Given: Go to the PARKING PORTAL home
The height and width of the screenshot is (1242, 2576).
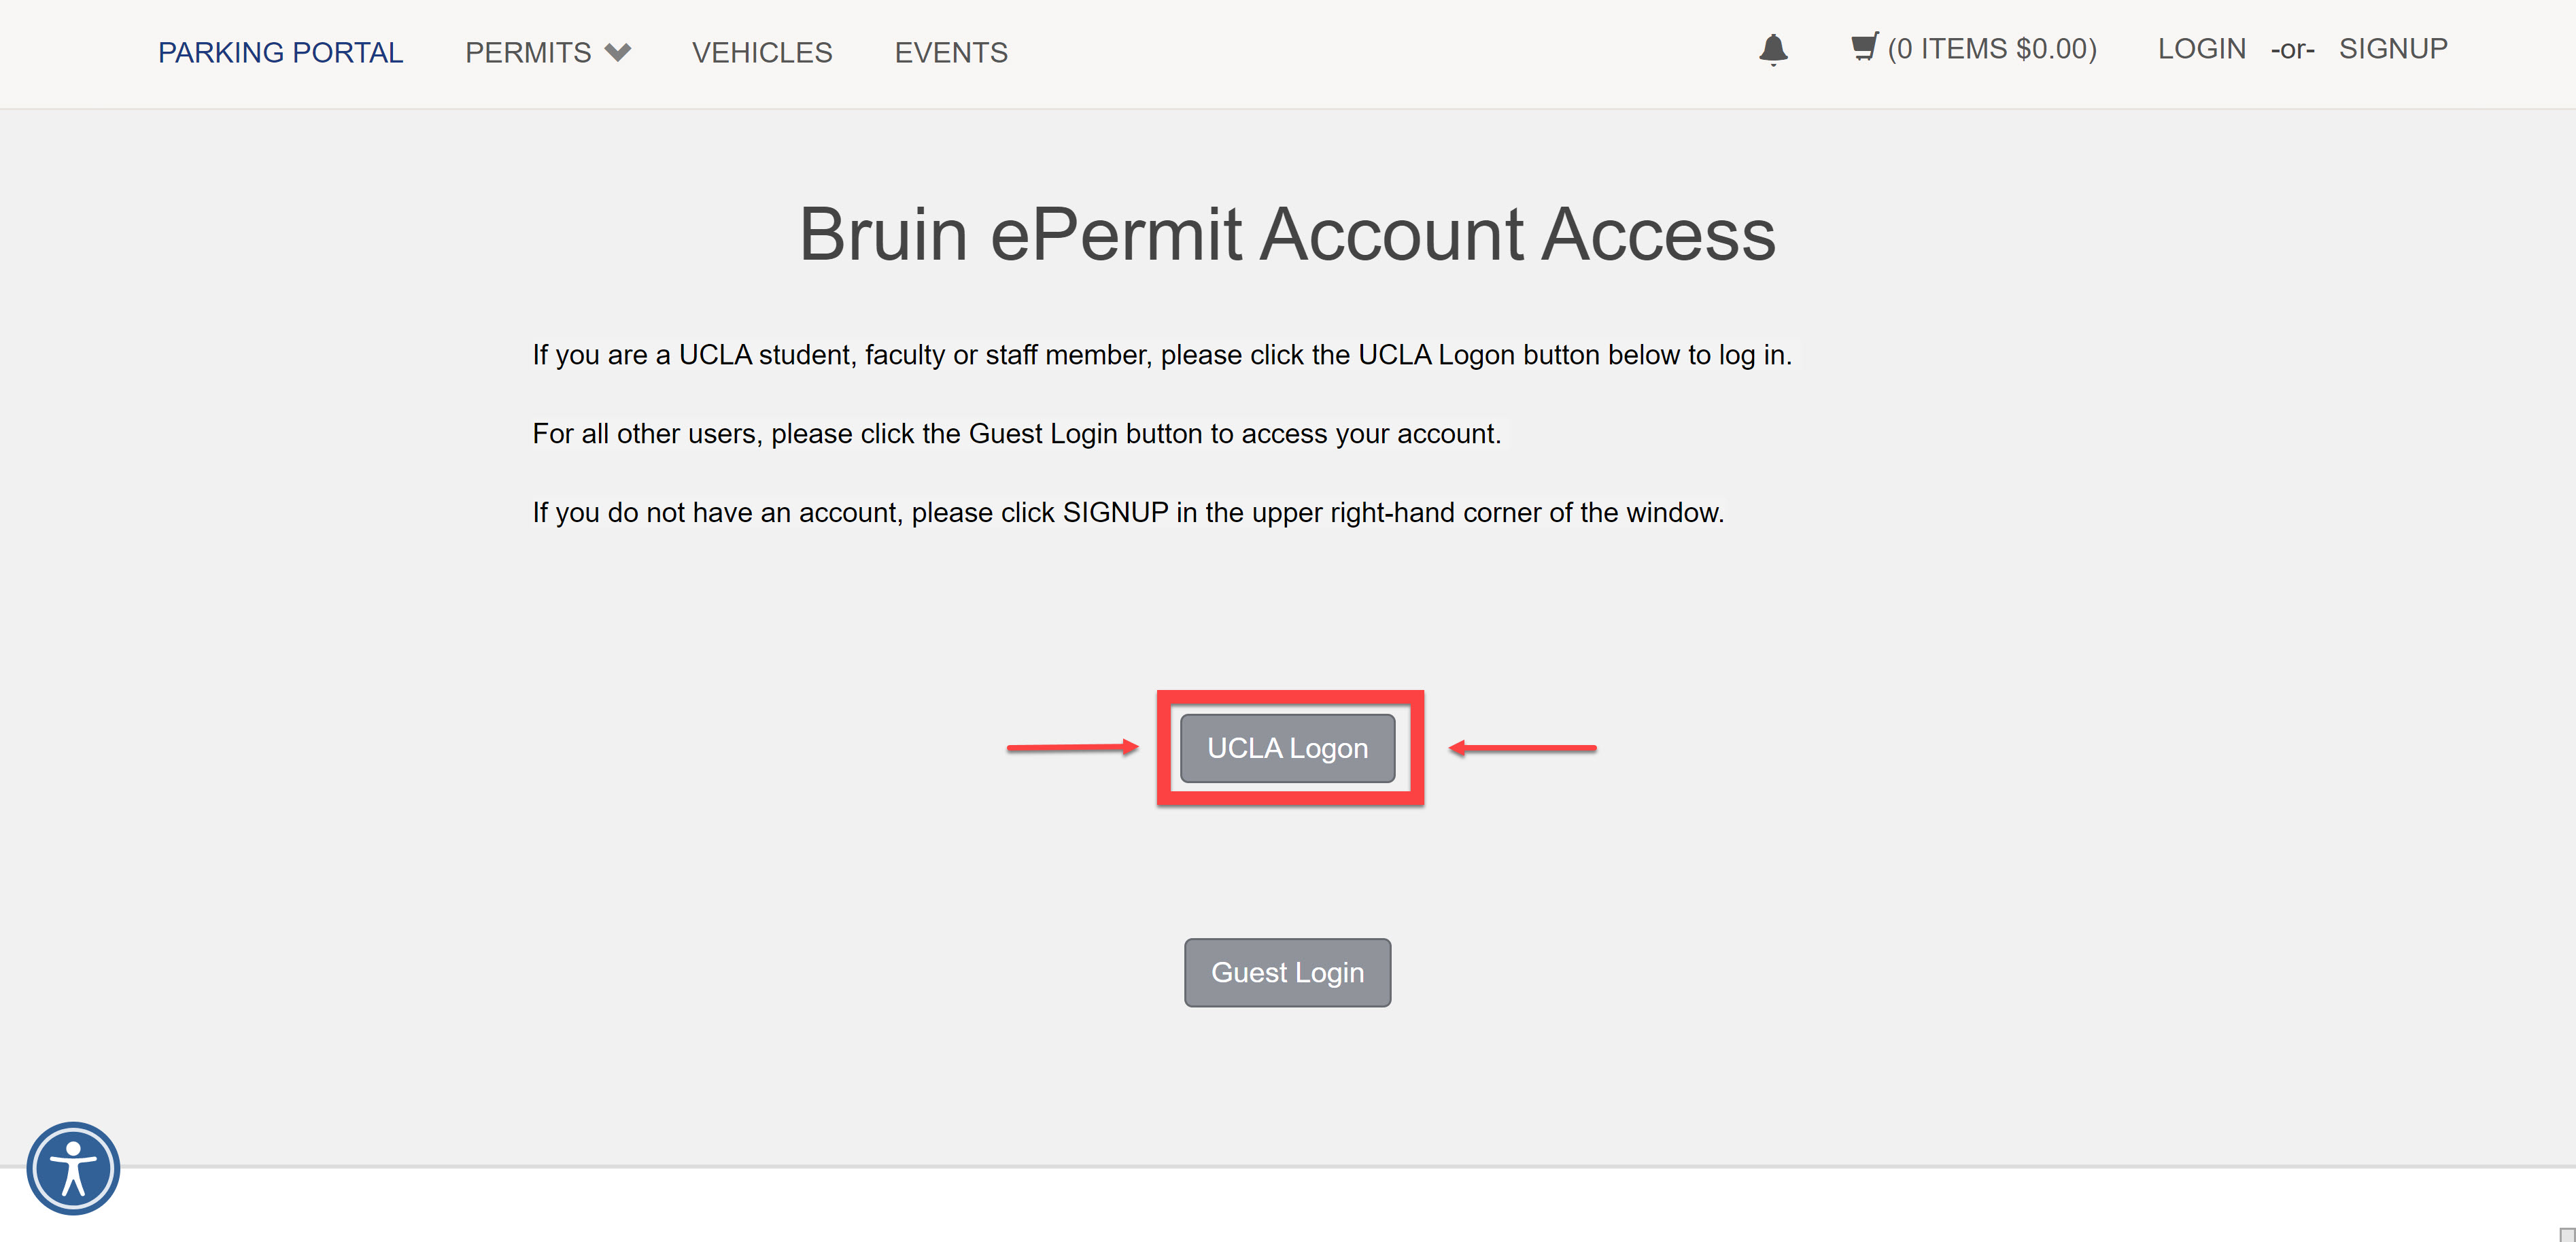Looking at the screenshot, I should [x=280, y=52].
